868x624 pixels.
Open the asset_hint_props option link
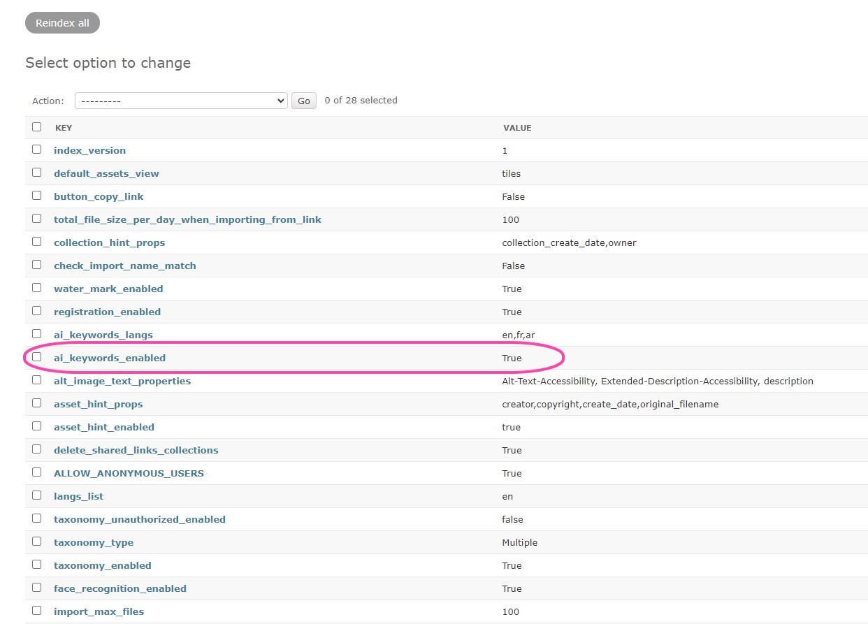click(98, 404)
